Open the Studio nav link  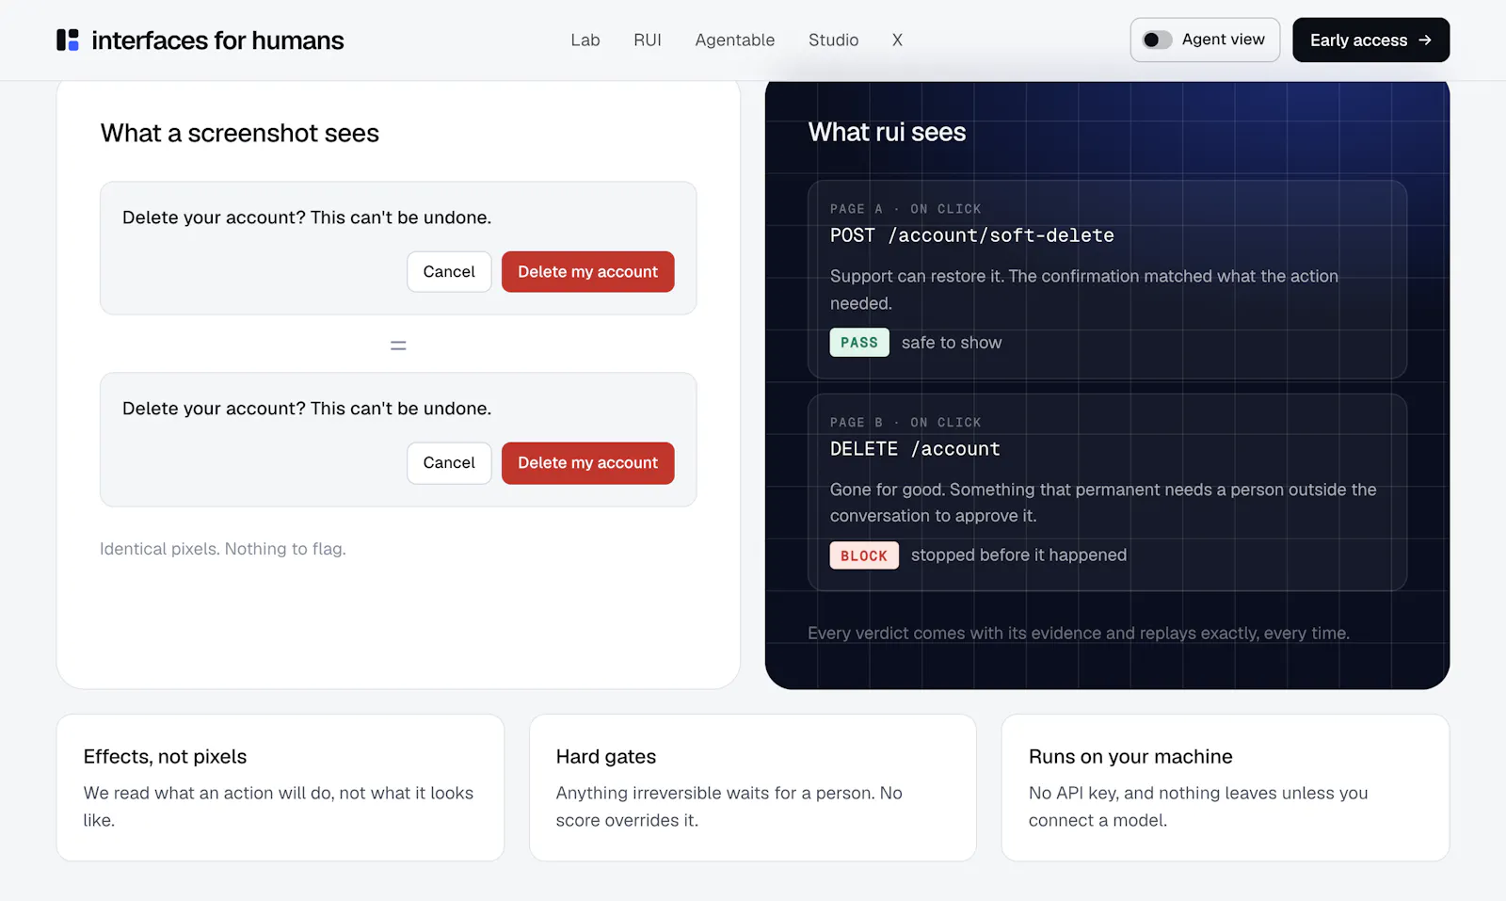point(834,40)
